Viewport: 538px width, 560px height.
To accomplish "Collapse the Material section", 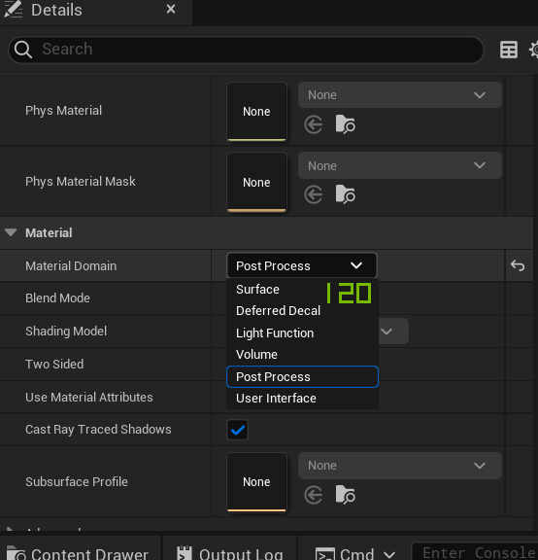I will click(11, 233).
